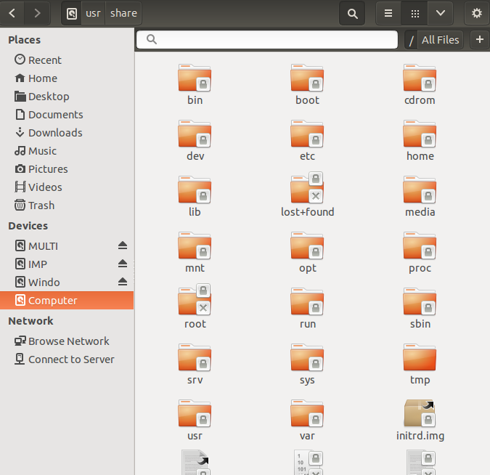Open the search magnifier button in toolbar

pyautogui.click(x=352, y=13)
